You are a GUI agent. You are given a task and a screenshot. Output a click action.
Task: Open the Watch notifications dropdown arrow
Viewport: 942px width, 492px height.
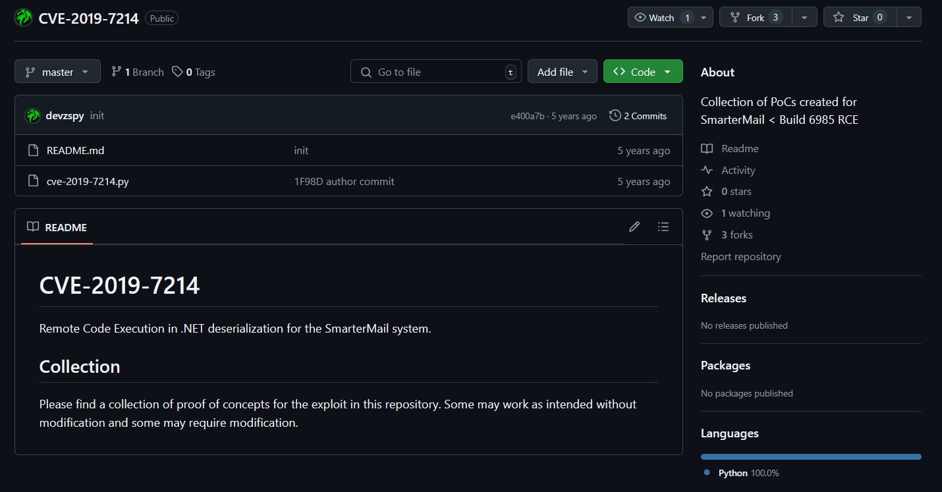point(704,17)
